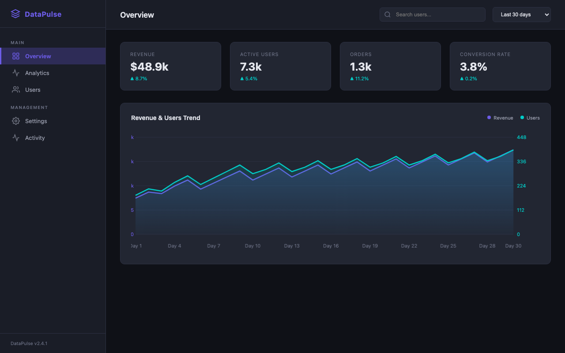Image resolution: width=565 pixels, height=353 pixels.
Task: Click the Users people icon in sidebar
Action: [x=16, y=90]
